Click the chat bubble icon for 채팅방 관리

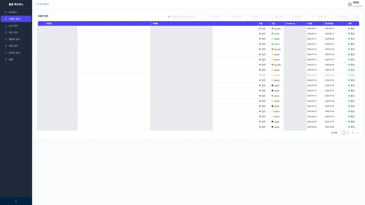(6, 39)
